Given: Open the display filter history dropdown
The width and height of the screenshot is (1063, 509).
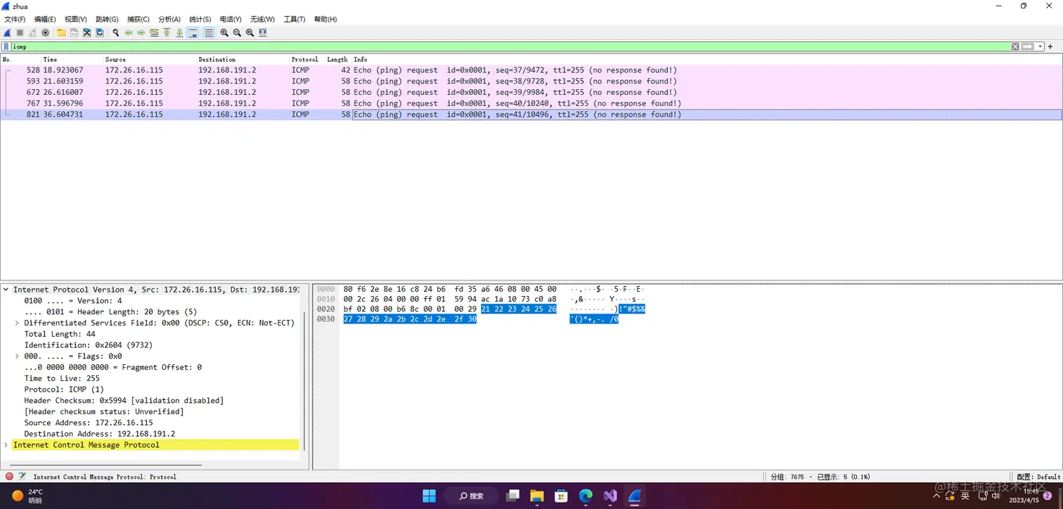Looking at the screenshot, I should pyautogui.click(x=1041, y=46).
